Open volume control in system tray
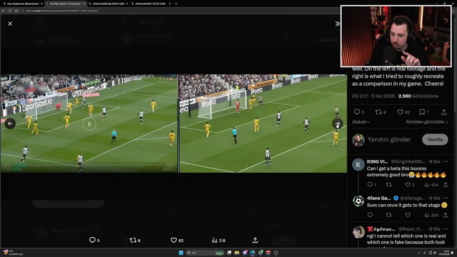457x257 pixels. 435,253
